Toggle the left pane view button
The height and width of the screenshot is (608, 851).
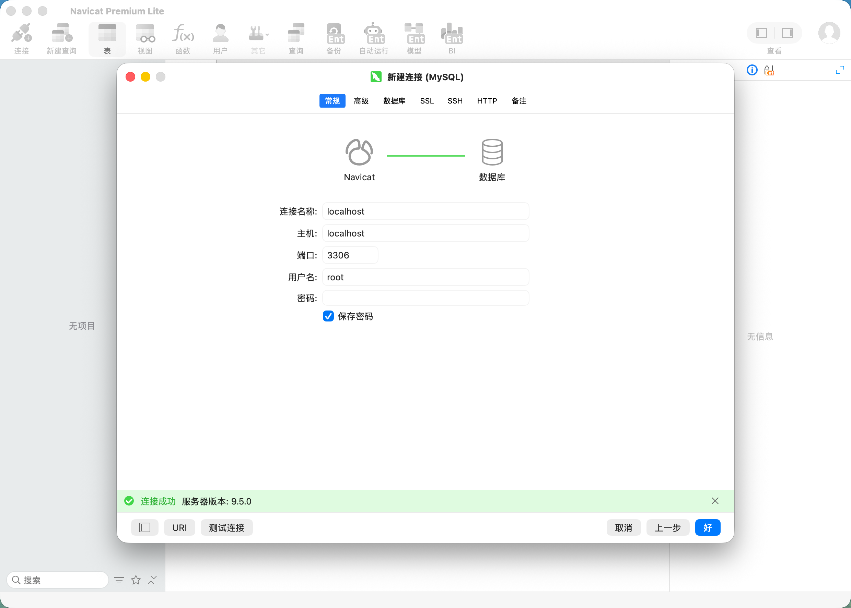pos(761,33)
